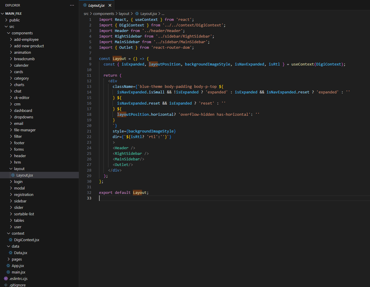Click React icon of Layout.jsx in tree
Screen dimensions: 370x287
point(13,175)
